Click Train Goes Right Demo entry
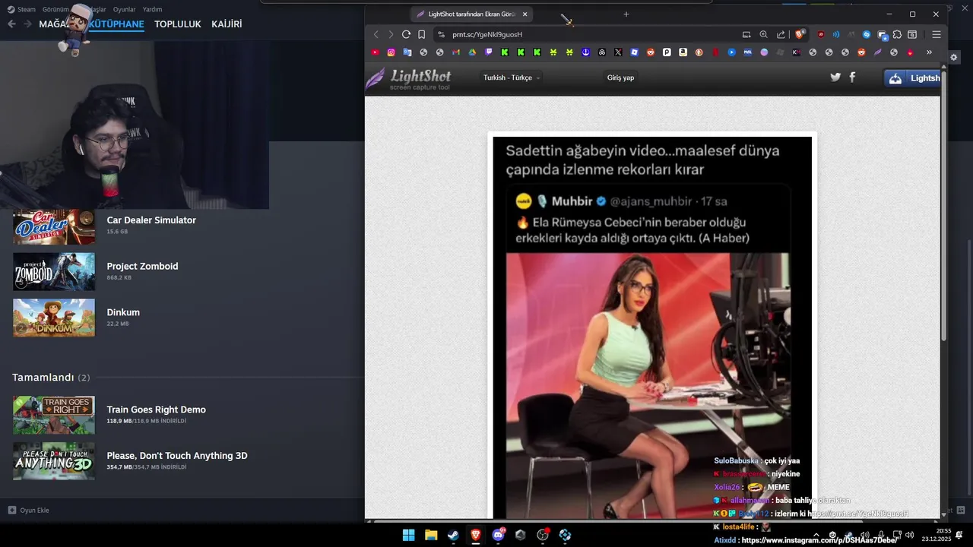973x547 pixels. 182,414
